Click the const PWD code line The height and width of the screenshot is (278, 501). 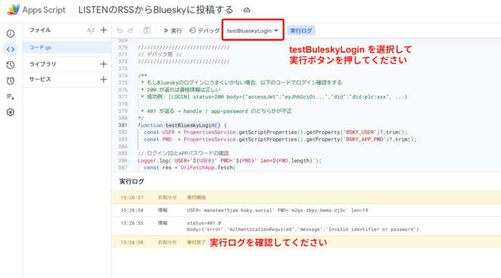tap(280, 140)
